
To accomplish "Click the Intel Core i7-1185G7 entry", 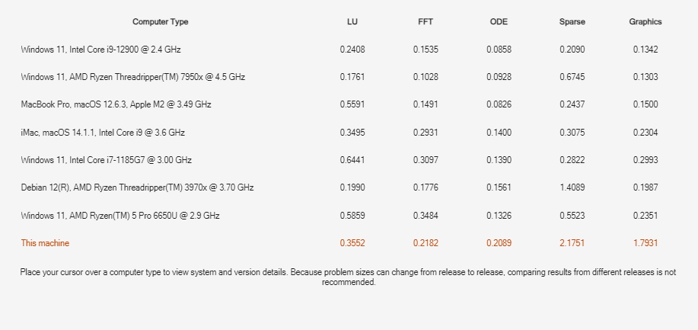I will click(x=107, y=160).
